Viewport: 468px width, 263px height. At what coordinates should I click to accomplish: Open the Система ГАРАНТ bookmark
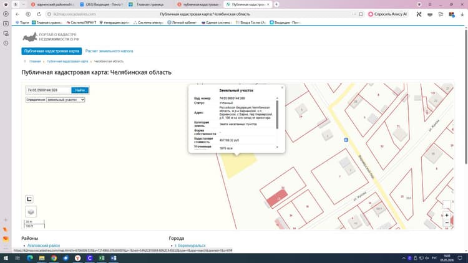point(81,22)
